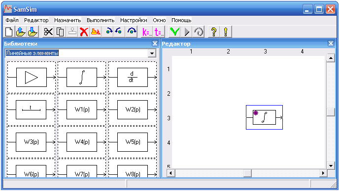Screen dimensions: 340x191
Task: Click the yellow question mark help icon
Action: [x=214, y=32]
